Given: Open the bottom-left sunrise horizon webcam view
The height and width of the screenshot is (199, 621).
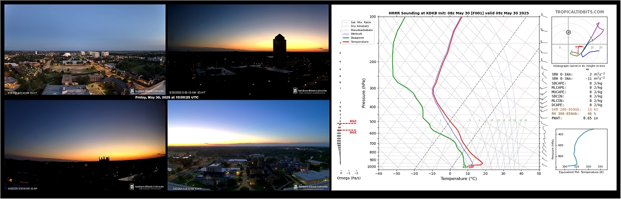Looking at the screenshot, I should point(85,145).
